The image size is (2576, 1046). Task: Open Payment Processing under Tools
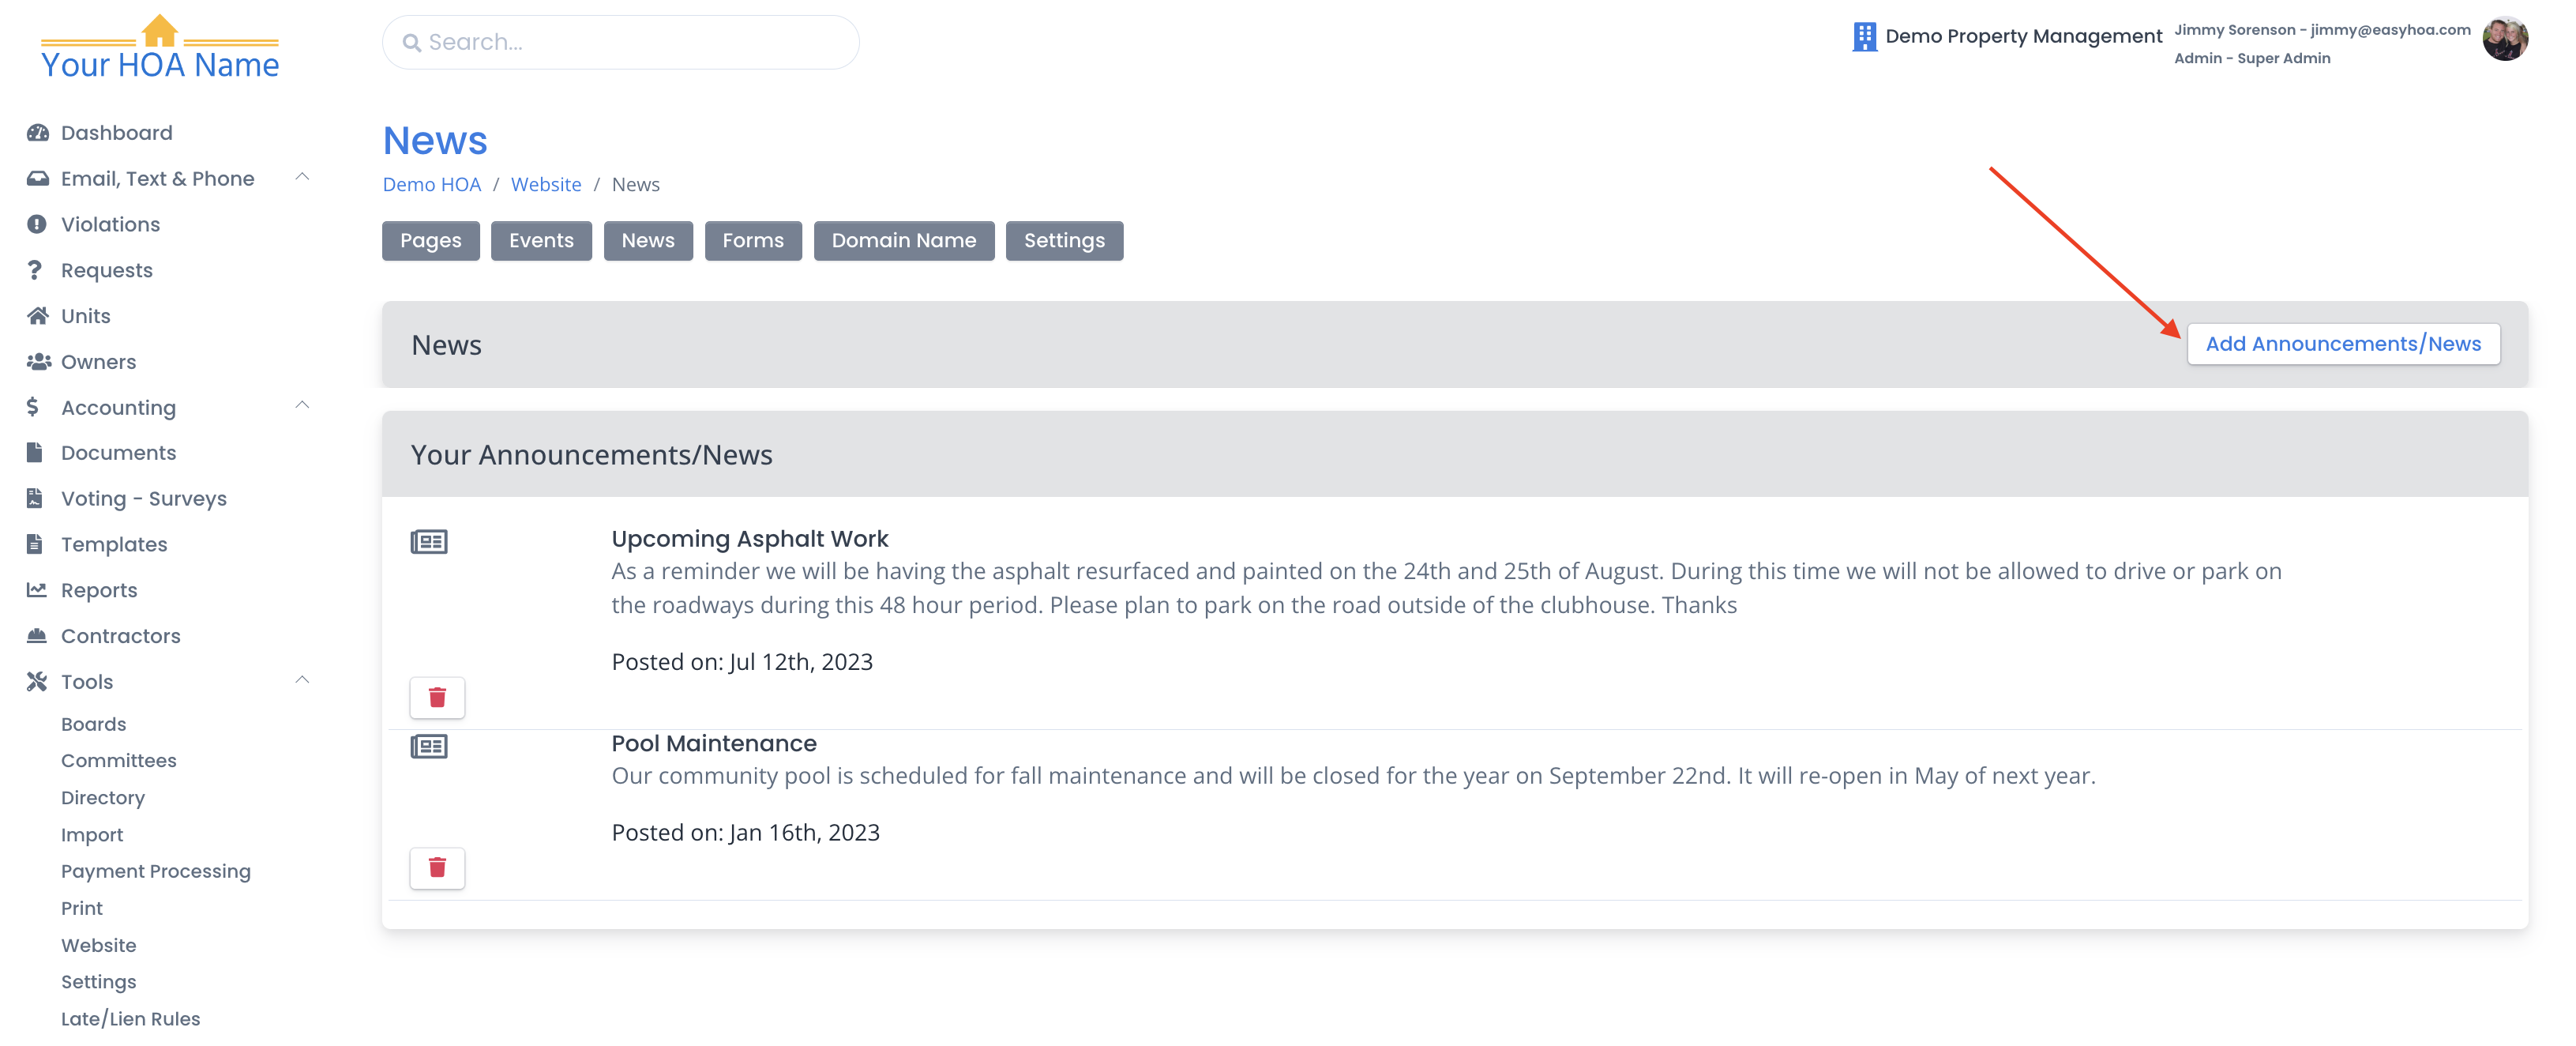[x=156, y=871]
